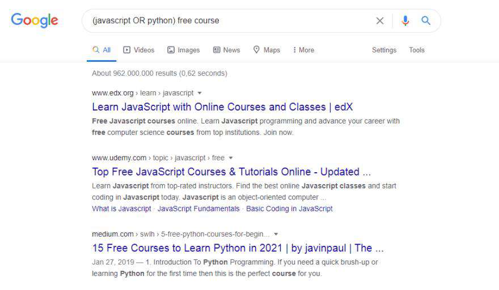Open search Settings
This screenshot has width=499, height=290.
point(384,50)
